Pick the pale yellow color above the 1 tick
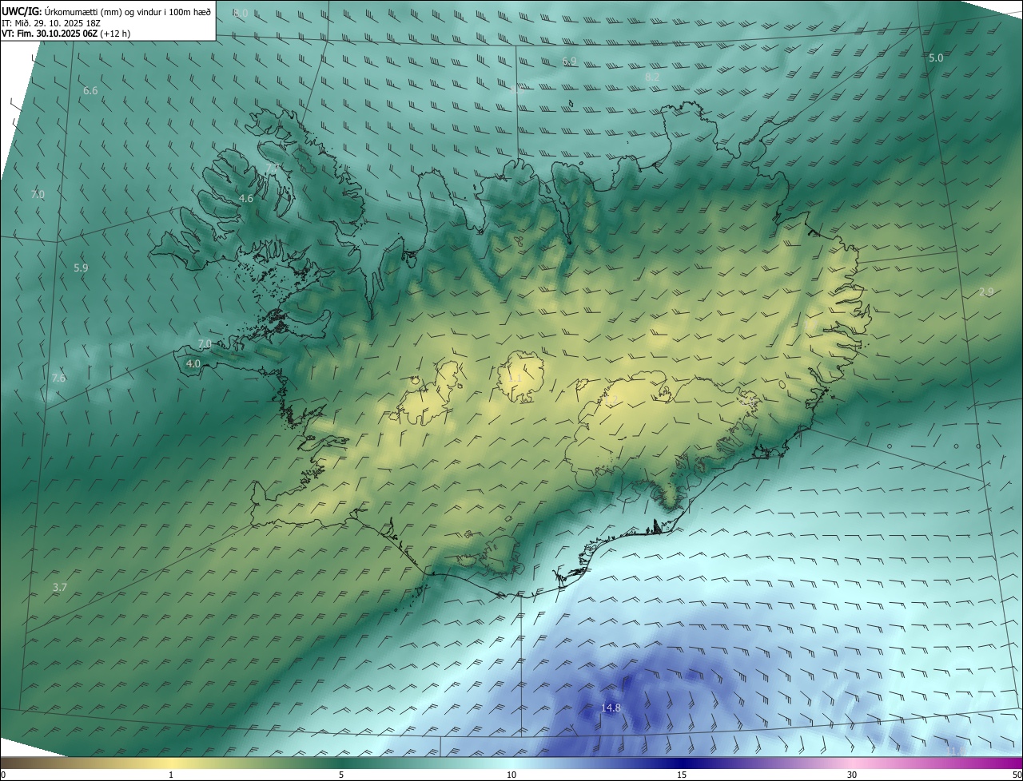 (x=171, y=763)
